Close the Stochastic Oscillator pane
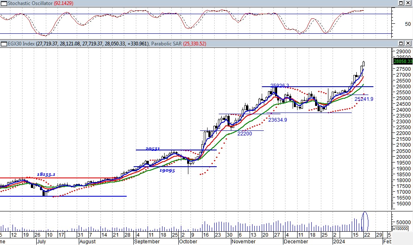 pos(408,4)
